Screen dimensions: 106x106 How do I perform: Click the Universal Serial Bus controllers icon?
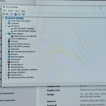click(9, 77)
